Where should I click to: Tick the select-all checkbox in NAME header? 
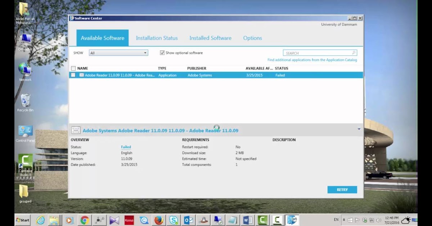coord(73,68)
